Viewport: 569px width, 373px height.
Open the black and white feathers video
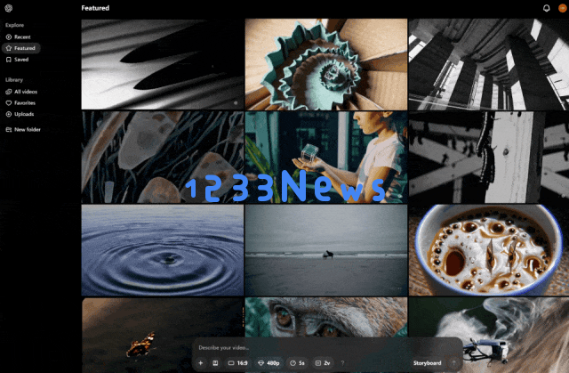click(x=163, y=64)
